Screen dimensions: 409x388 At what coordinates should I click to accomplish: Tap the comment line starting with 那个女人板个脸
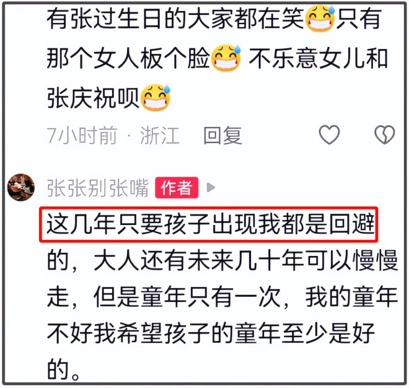pyautogui.click(x=218, y=58)
